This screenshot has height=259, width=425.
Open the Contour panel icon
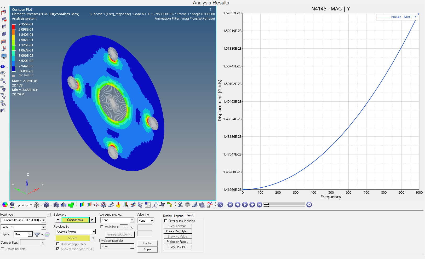82,205
